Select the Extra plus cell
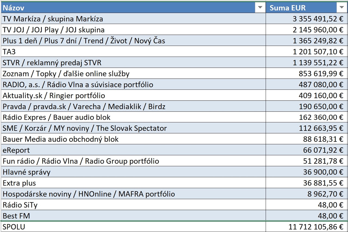Screen dimensions: 348x232 133,183
